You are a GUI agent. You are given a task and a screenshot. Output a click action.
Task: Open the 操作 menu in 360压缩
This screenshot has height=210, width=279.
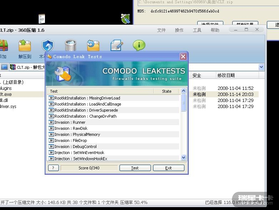(x=179, y=30)
